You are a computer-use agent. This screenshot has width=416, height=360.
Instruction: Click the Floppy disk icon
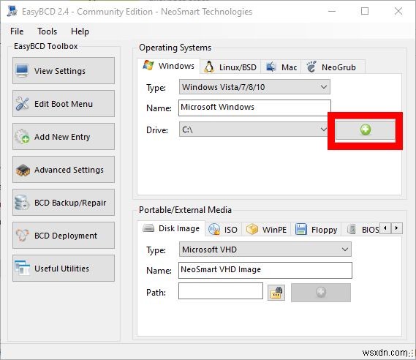point(301,229)
